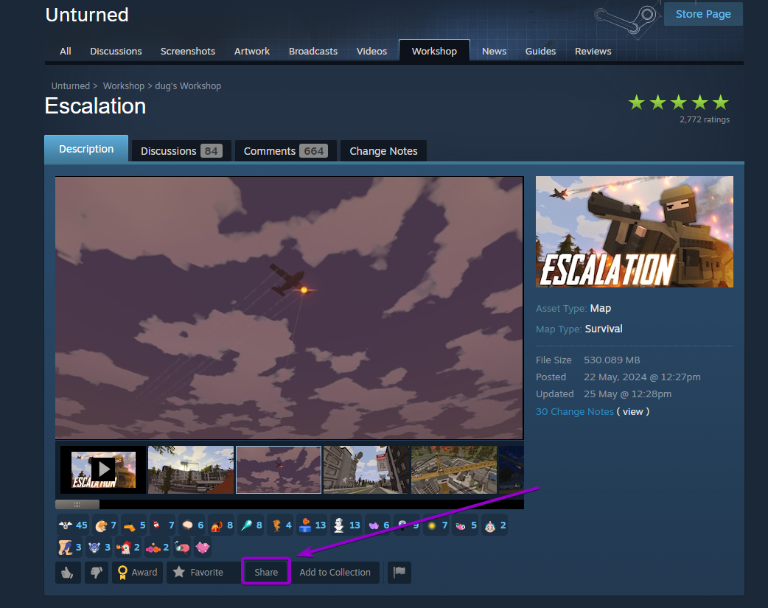Go to the All hub tab

click(x=65, y=51)
